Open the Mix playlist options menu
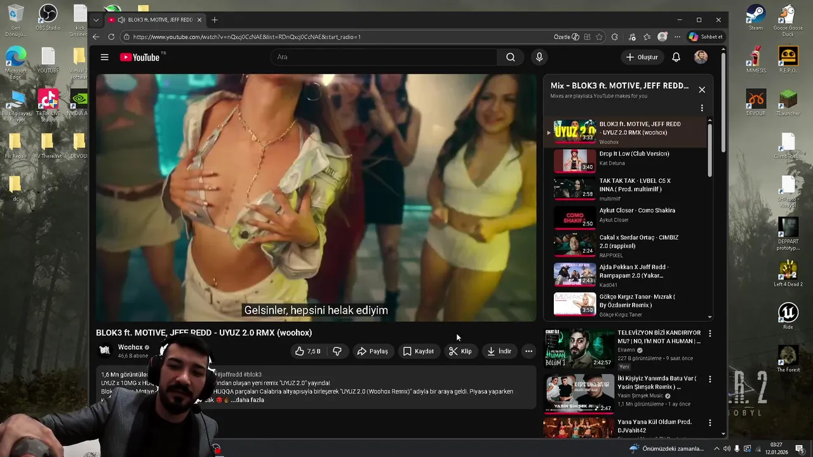The height and width of the screenshot is (457, 813). [x=702, y=108]
